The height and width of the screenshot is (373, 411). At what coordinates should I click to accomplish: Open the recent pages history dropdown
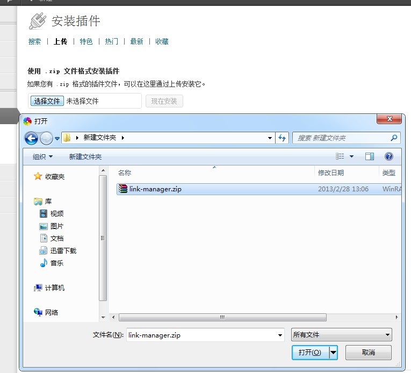(x=57, y=139)
